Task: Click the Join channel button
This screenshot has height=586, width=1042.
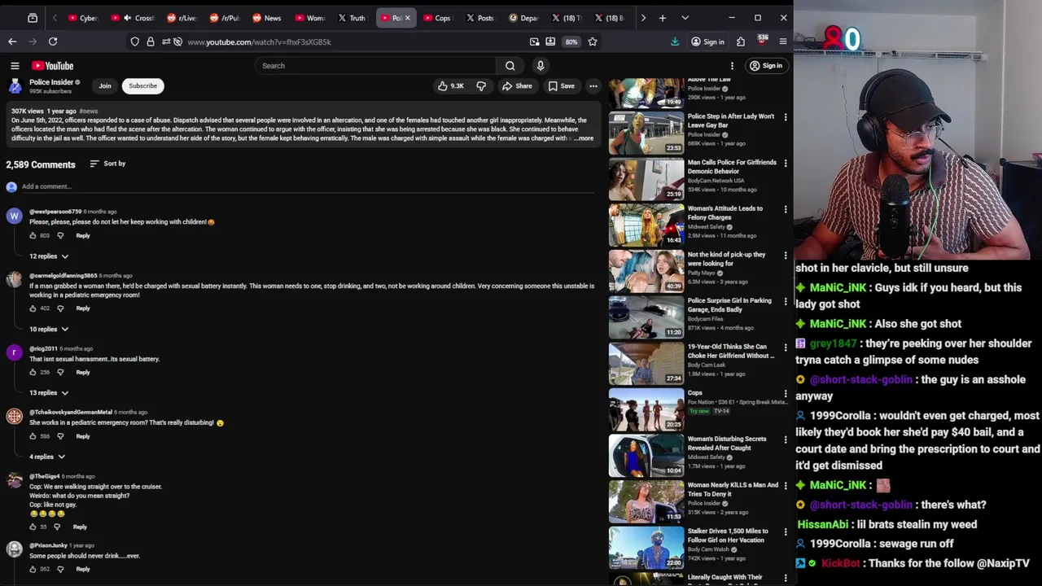Action: pyautogui.click(x=105, y=85)
